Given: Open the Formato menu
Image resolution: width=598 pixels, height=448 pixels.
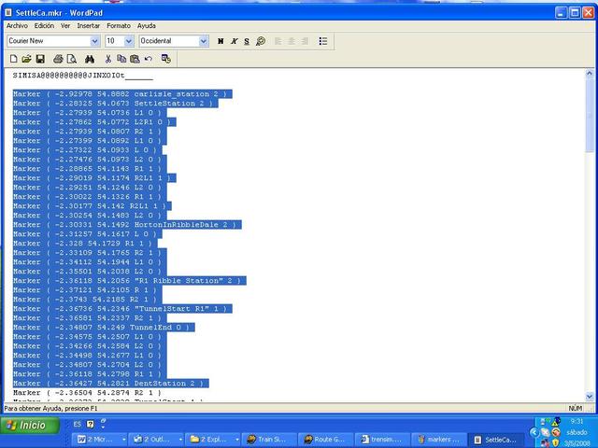Looking at the screenshot, I should [119, 25].
